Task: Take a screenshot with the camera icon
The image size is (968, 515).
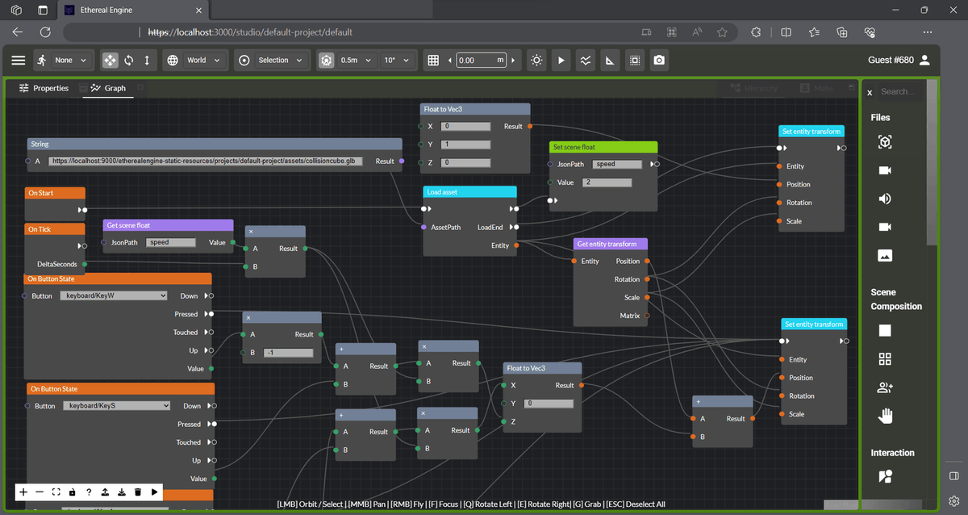Action: [659, 60]
